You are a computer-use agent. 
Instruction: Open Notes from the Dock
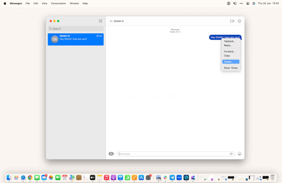(x=99, y=177)
